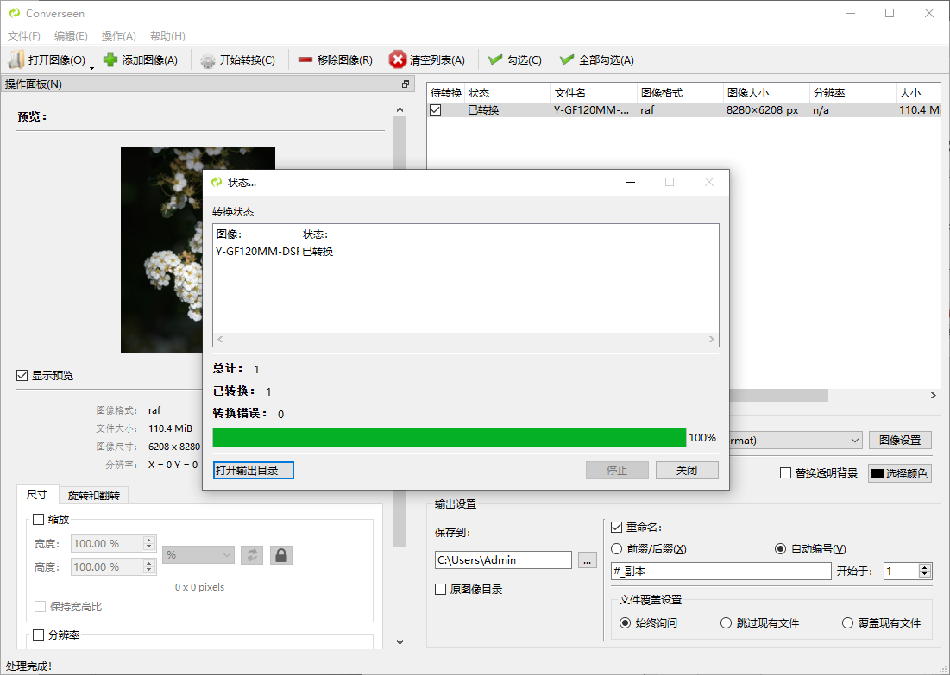This screenshot has width=950, height=675.
Task: Click the 打开输出目录 button in status dialog
Action: click(253, 470)
